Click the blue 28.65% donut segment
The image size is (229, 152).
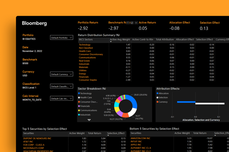[133, 101]
